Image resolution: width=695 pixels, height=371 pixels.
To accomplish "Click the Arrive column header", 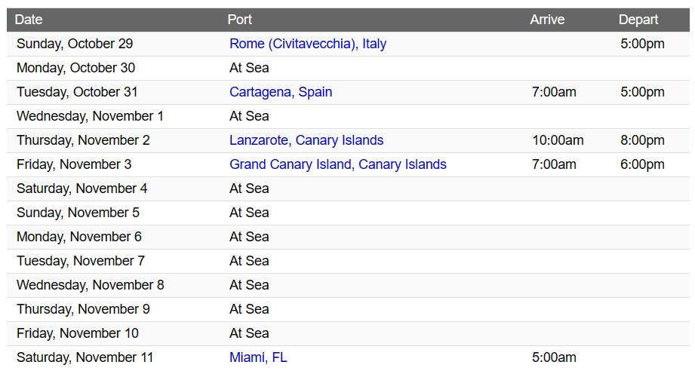I will coord(547,20).
